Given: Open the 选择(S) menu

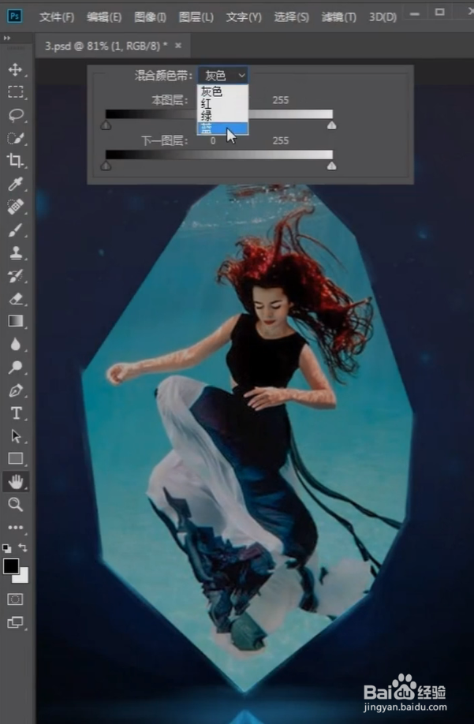Looking at the screenshot, I should coord(292,17).
